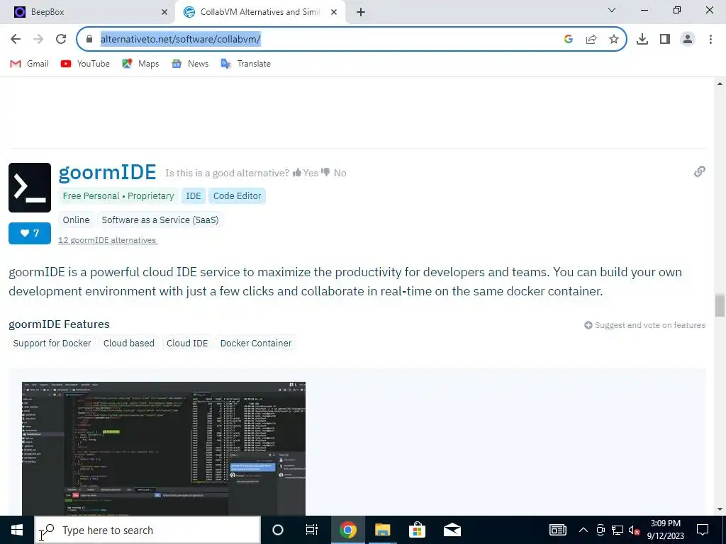
Task: Open YouTube bookmark
Action: coord(85,64)
